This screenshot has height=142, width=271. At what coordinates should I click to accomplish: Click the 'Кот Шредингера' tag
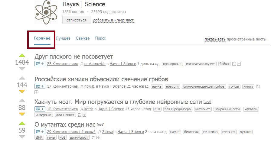pyautogui.click(x=178, y=109)
